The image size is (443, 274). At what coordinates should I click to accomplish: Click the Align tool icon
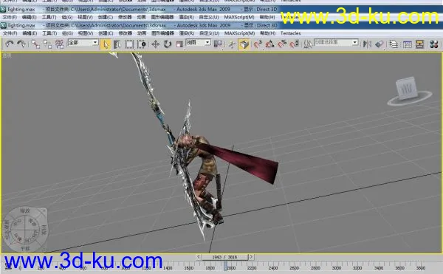point(380,44)
